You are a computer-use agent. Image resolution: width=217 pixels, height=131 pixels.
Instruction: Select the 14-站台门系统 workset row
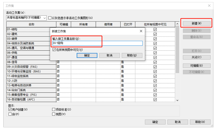click(31, 90)
